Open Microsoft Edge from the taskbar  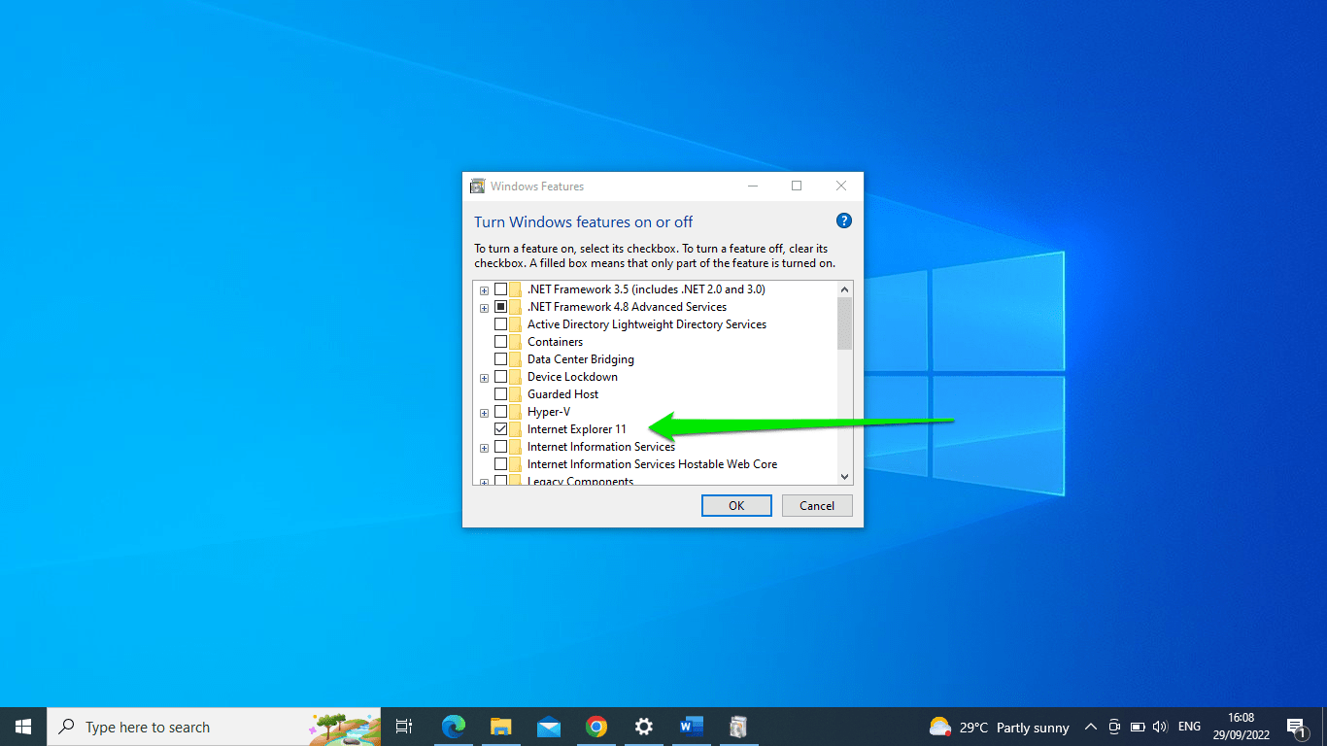453,727
